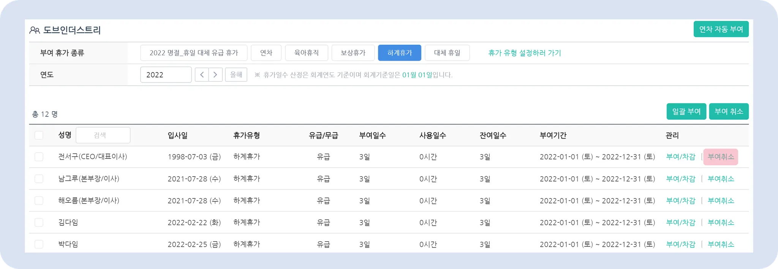Click the 부여기간 column header
Image resolution: width=778 pixels, height=269 pixels.
click(x=553, y=135)
